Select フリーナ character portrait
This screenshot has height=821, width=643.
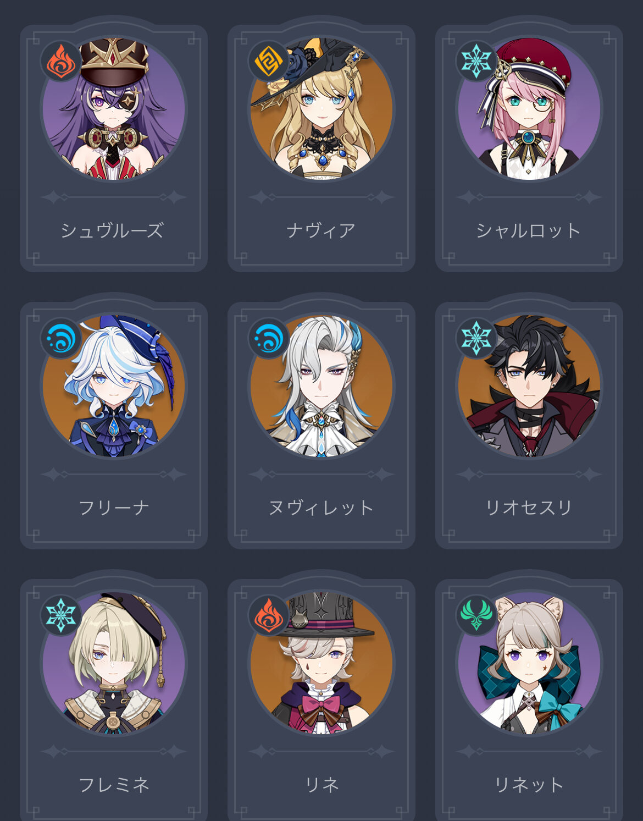coord(114,385)
